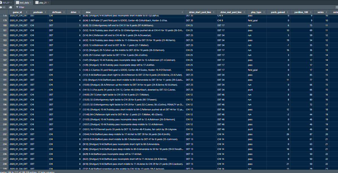This screenshot has height=173, width=338.
Task: Sort the desc column with its arrows
Action: click(183, 12)
